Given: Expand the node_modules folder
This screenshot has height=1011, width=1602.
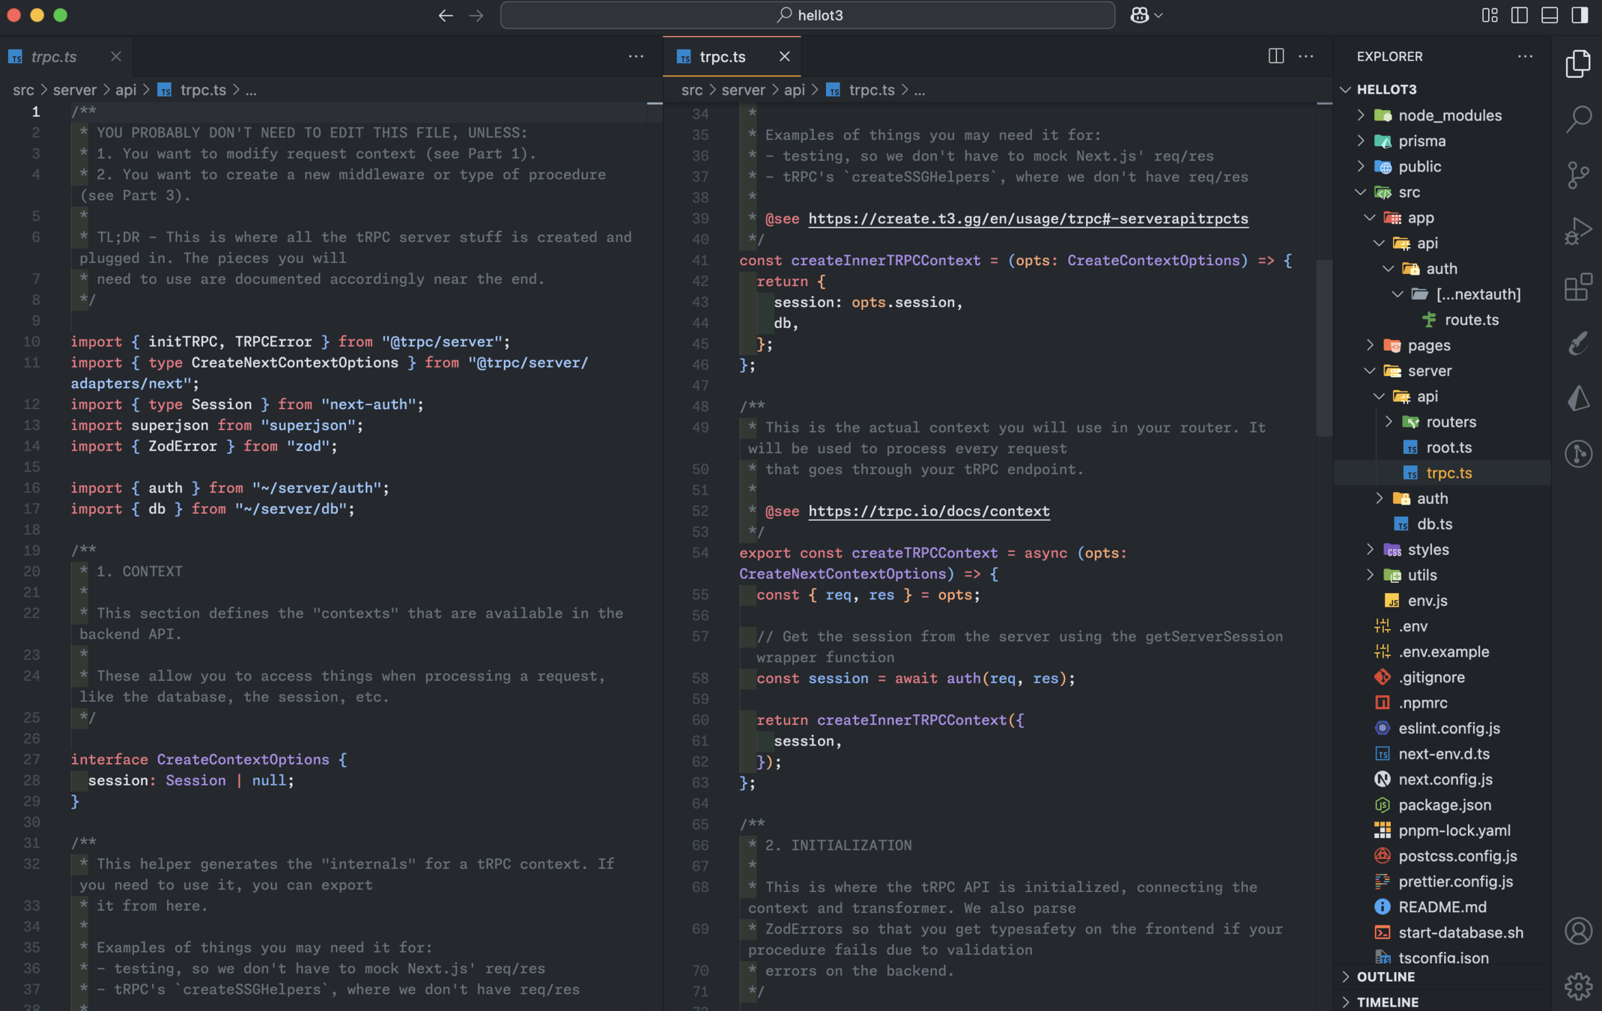Looking at the screenshot, I should pos(1449,115).
